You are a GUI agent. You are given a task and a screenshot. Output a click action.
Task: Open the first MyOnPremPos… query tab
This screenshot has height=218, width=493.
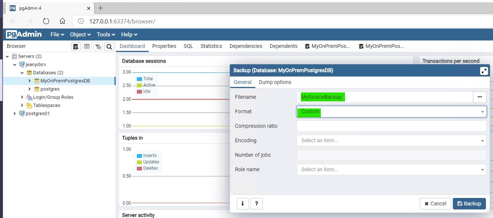(328, 46)
